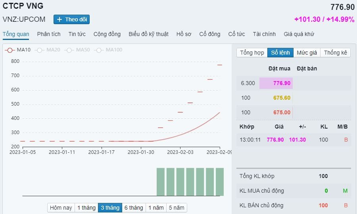357x214 pixels.
Task: Click the green M next to KL MUA
Action: 345,191
